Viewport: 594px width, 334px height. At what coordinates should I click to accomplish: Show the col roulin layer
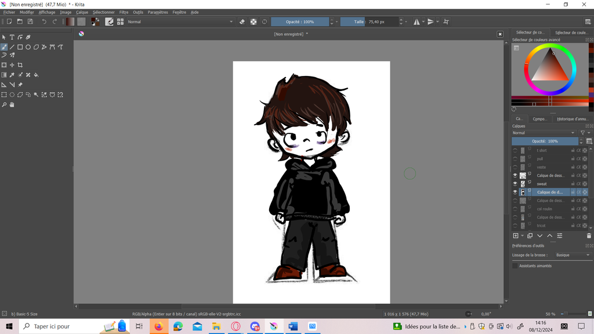[x=515, y=209]
